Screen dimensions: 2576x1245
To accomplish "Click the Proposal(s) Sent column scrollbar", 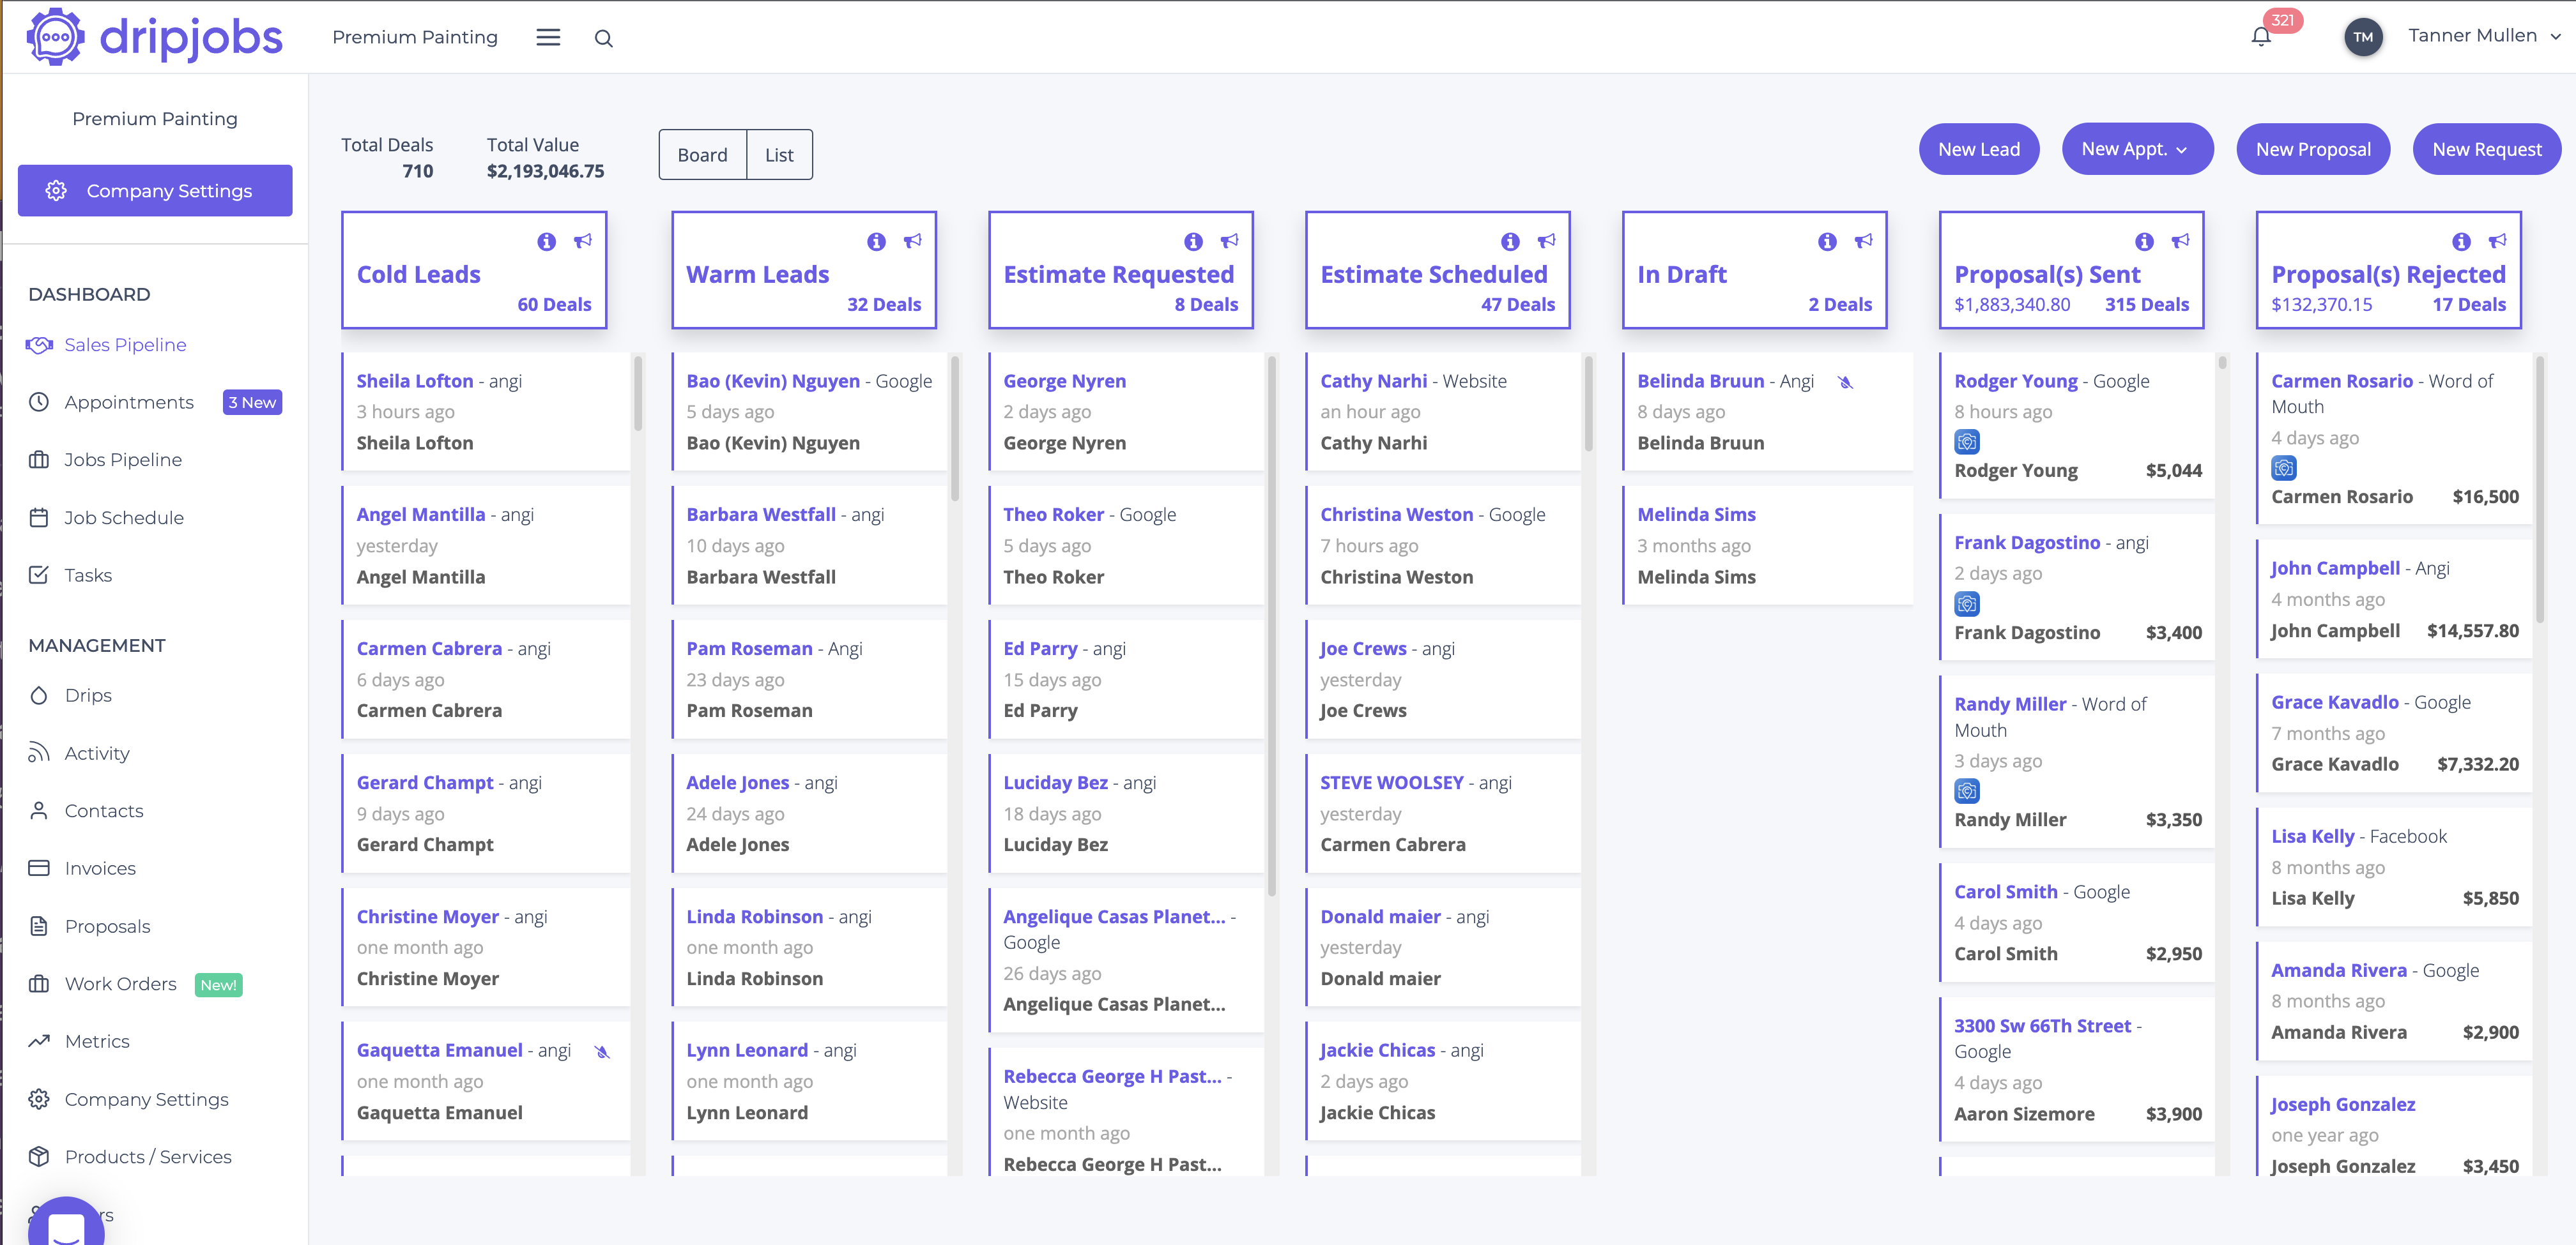I will pyautogui.click(x=2222, y=362).
